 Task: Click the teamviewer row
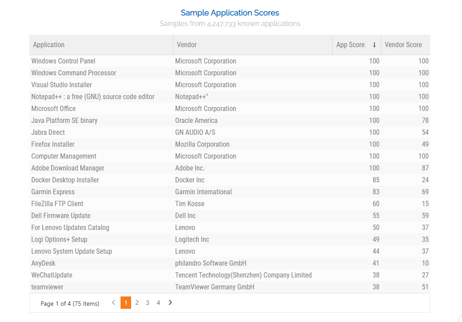(47, 287)
